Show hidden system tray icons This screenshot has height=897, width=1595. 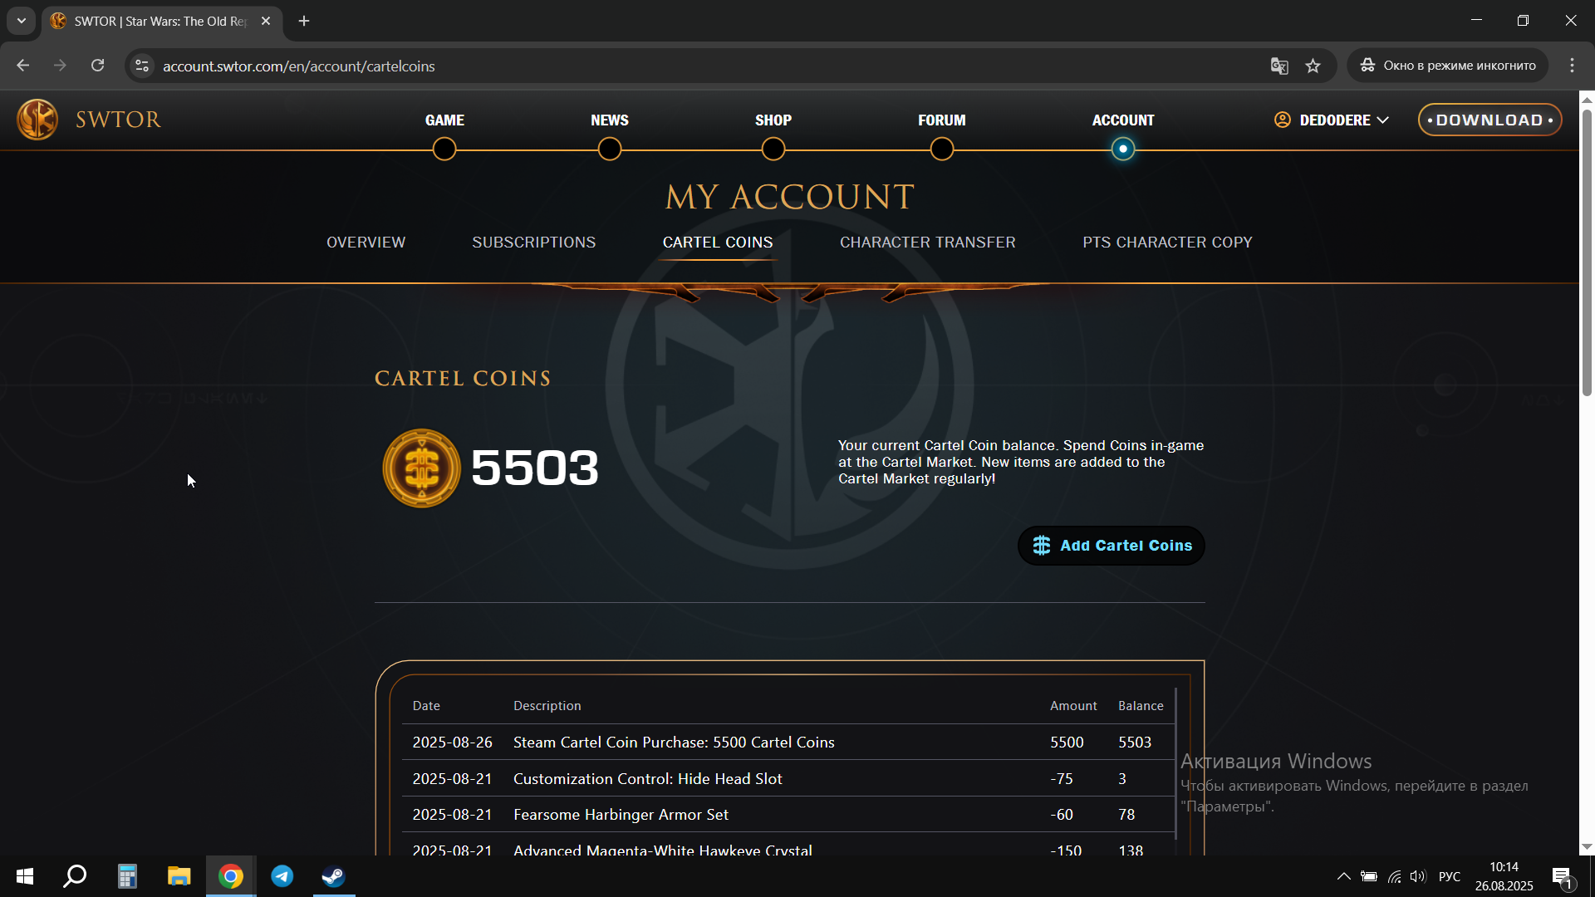pyautogui.click(x=1343, y=876)
